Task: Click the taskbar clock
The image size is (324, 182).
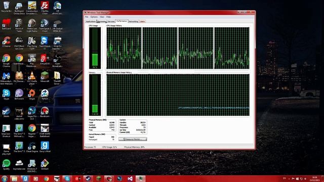Action: tap(314, 178)
